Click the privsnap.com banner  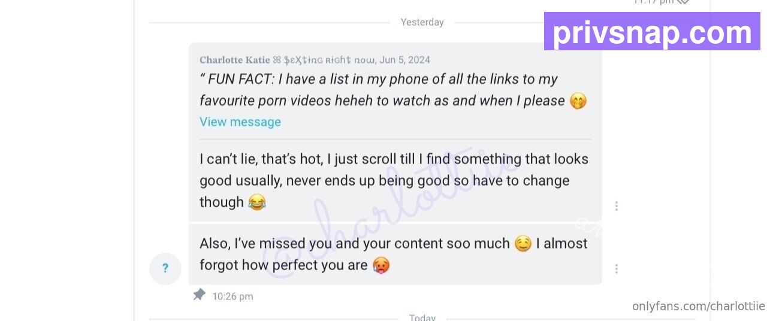[652, 31]
